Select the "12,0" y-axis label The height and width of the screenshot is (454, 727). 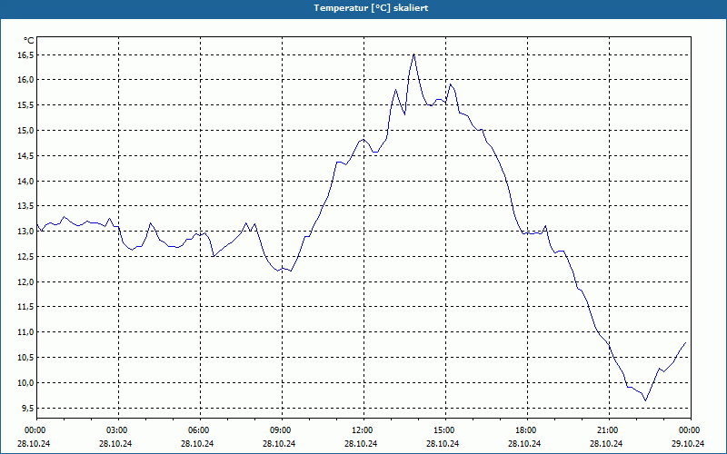[26, 281]
